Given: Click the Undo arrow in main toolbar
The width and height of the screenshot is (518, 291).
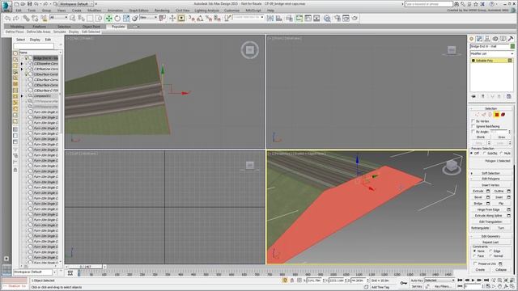Looking at the screenshot, I should point(7,19).
